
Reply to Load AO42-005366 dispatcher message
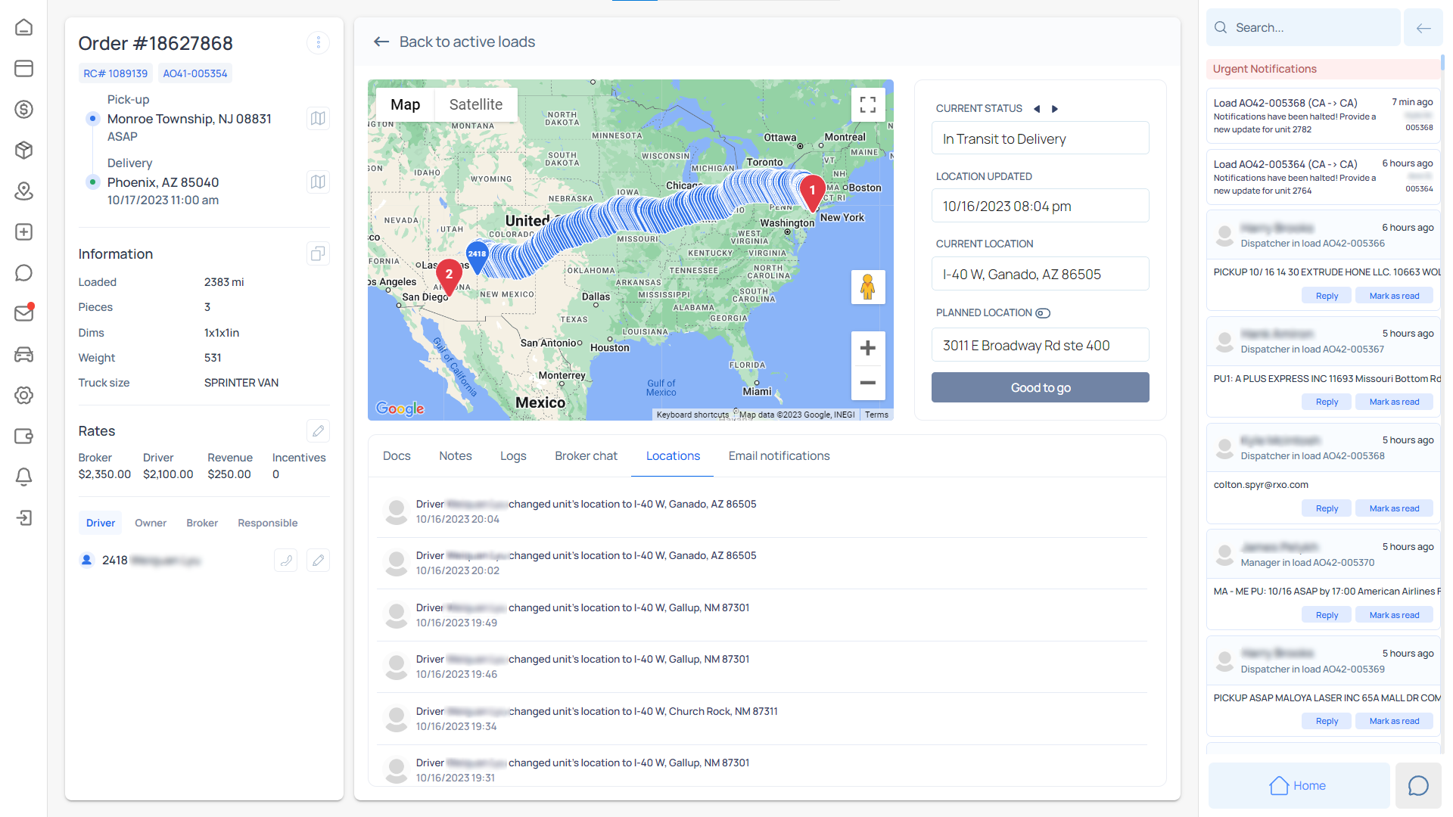tap(1327, 295)
